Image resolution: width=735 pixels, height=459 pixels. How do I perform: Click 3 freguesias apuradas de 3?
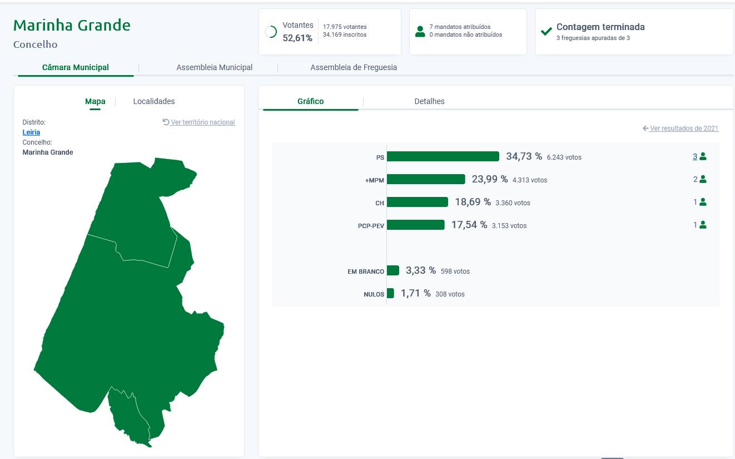point(593,38)
